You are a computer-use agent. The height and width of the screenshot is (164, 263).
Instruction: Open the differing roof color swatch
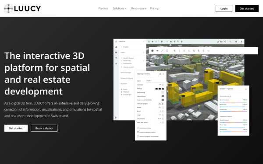coord(163,100)
